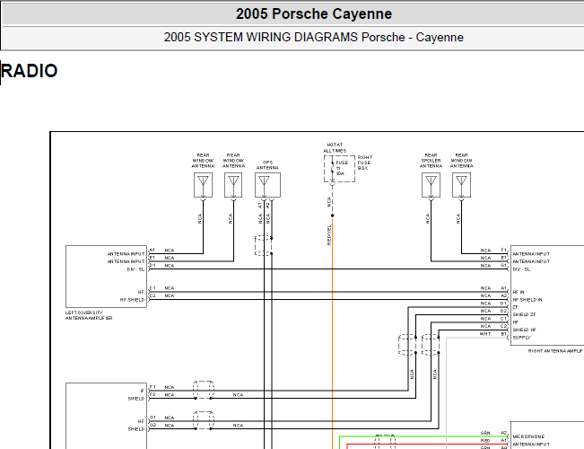
Task: Select the leftmost rear window antenna symbol
Action: [203, 185]
